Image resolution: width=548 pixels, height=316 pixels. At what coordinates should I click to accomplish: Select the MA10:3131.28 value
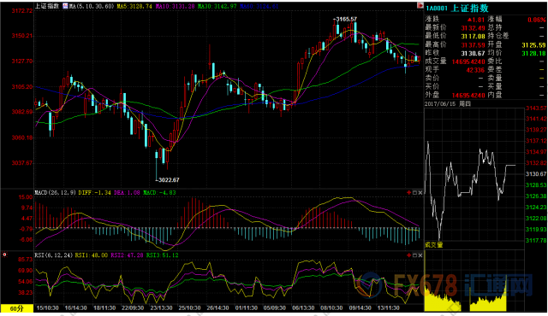[x=175, y=6]
